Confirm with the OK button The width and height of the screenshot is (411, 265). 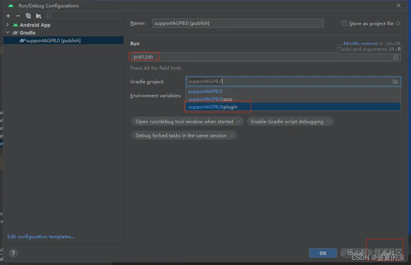point(323,253)
